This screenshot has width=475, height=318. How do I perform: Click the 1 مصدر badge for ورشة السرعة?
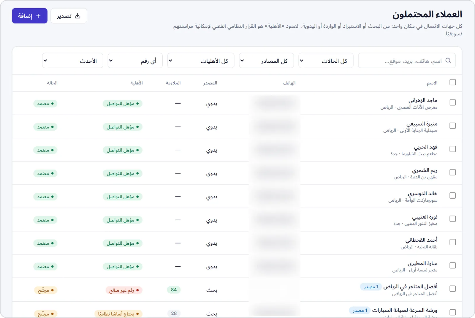[360, 310]
